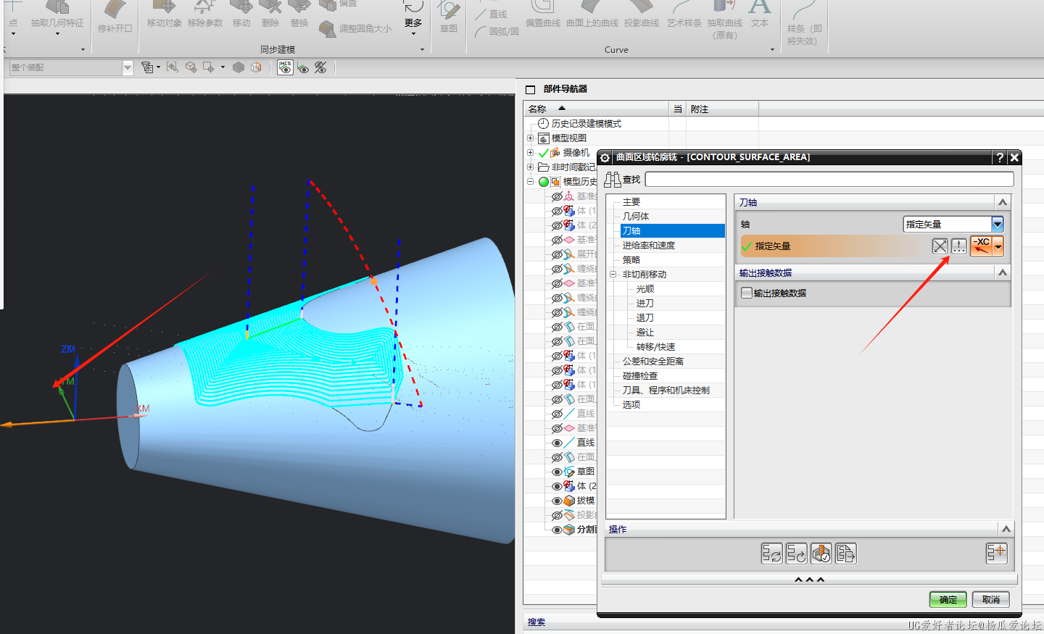Click the show coordinate axes eye icon

pos(303,68)
